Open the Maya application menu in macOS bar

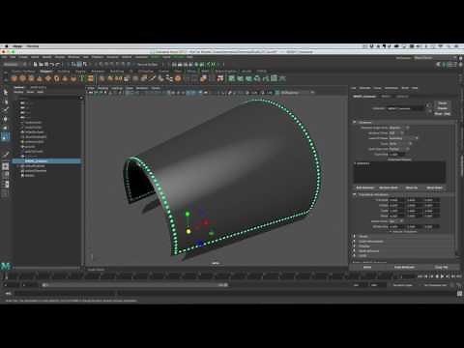coord(17,46)
